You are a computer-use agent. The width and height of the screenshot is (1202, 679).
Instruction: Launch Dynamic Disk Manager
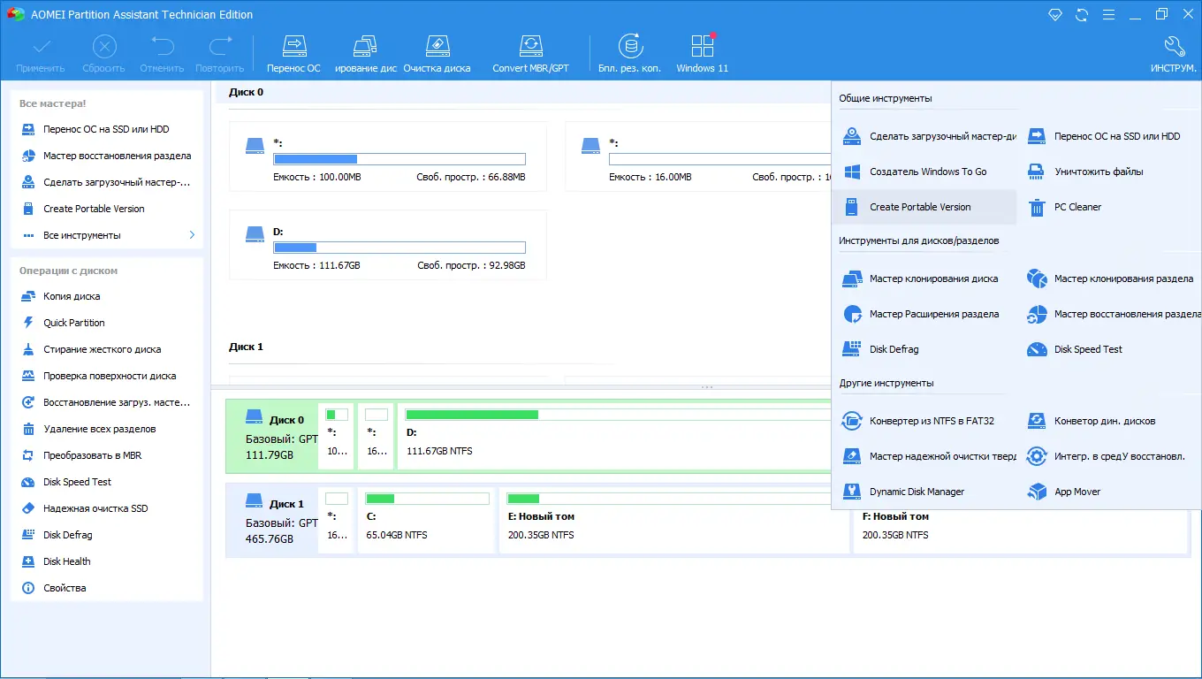pyautogui.click(x=924, y=492)
